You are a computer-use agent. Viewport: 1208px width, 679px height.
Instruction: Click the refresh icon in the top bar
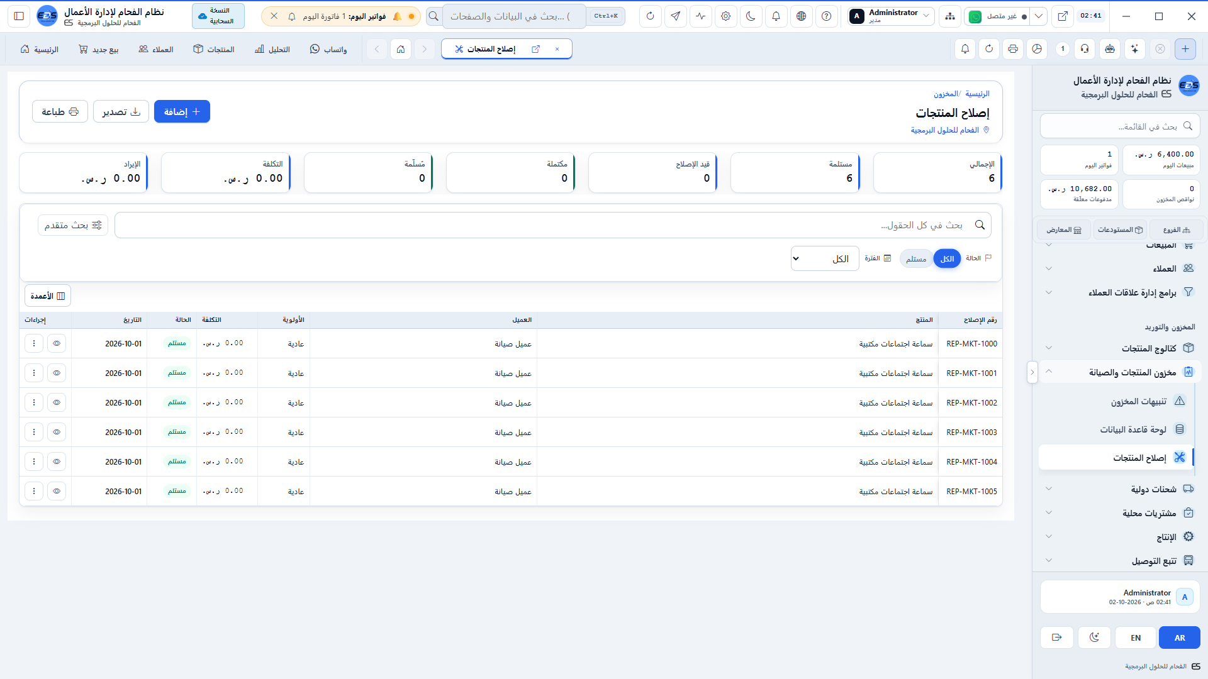pos(651,16)
